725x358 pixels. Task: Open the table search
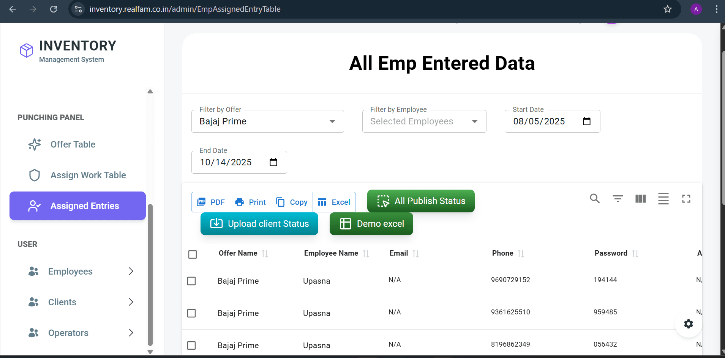(x=594, y=199)
